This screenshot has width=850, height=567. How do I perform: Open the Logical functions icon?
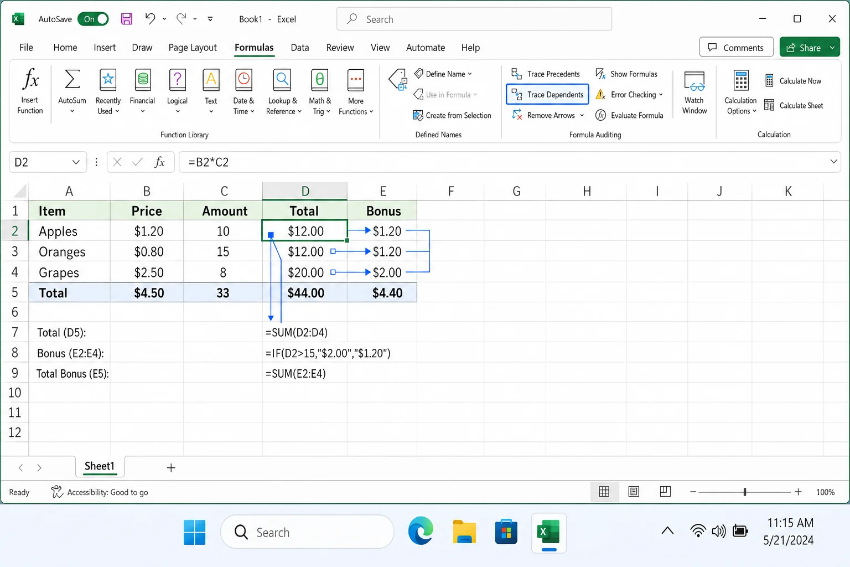[177, 79]
